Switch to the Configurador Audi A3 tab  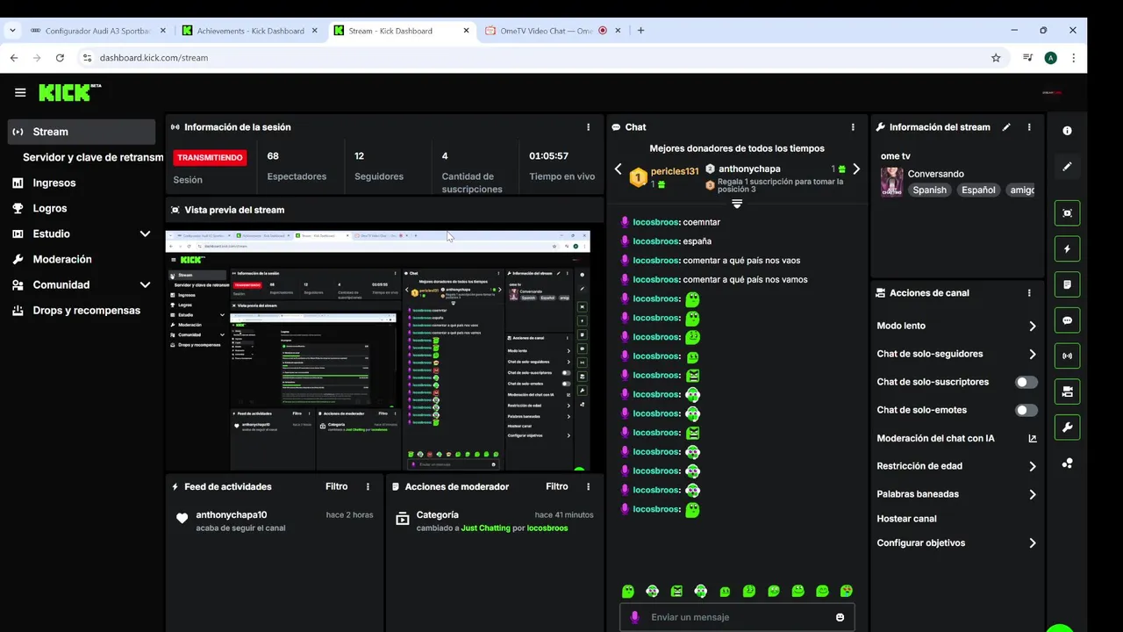pyautogui.click(x=98, y=31)
